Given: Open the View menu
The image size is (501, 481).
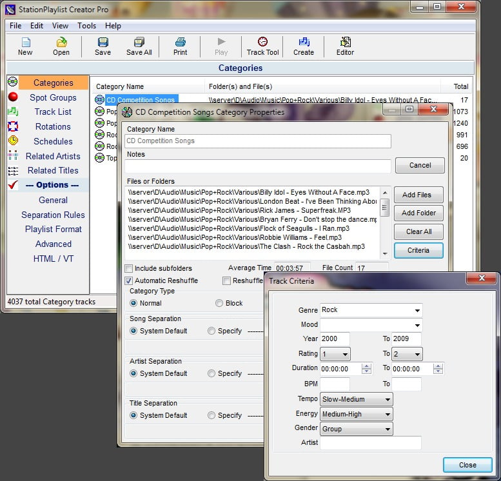Looking at the screenshot, I should click(x=60, y=26).
